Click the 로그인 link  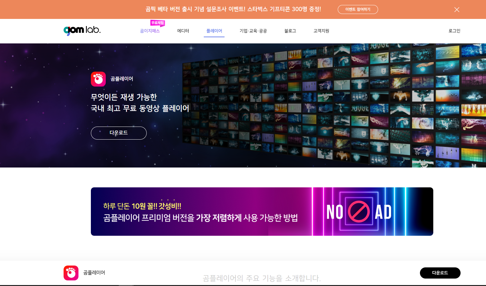(x=454, y=31)
